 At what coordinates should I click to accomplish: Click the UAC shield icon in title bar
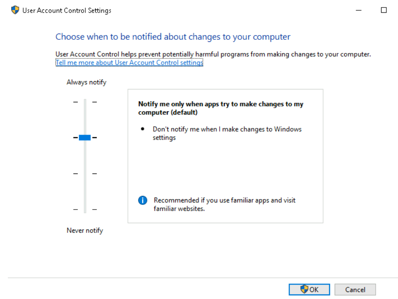point(15,10)
